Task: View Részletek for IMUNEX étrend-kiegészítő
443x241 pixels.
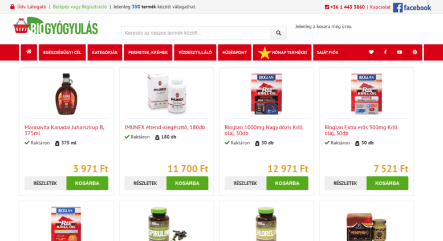Action: point(145,183)
